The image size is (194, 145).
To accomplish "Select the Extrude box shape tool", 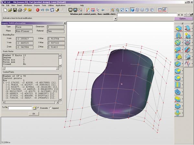I will [178, 28].
